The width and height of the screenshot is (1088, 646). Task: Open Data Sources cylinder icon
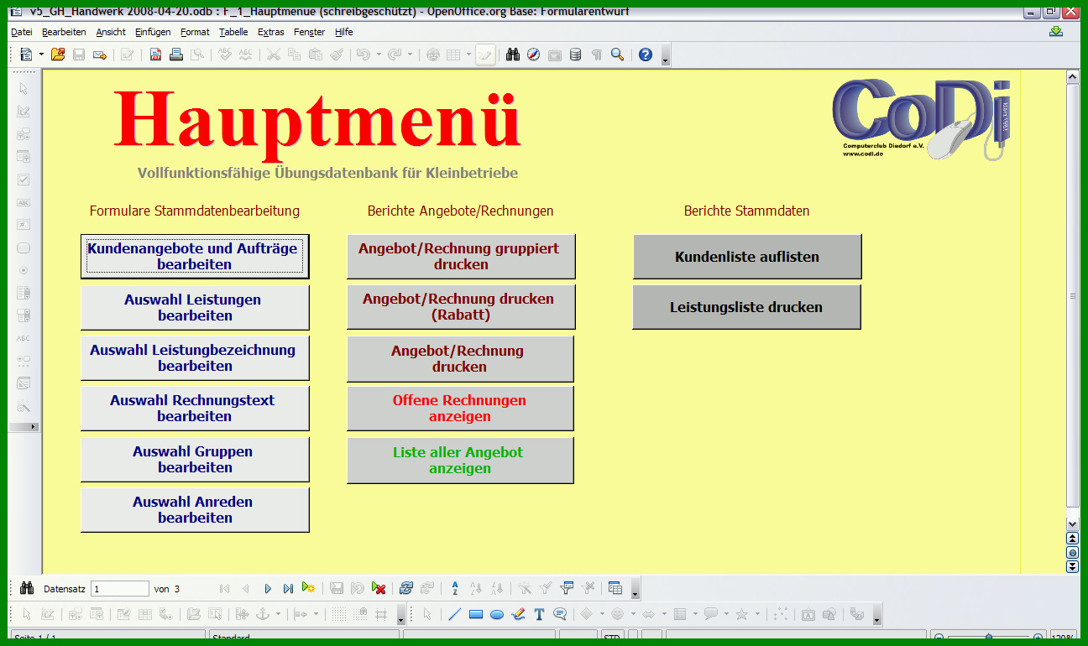pos(575,55)
